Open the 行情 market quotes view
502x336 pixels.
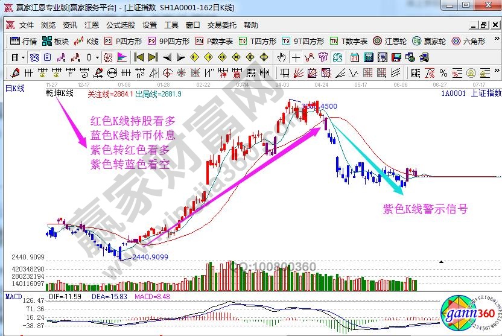point(24,42)
